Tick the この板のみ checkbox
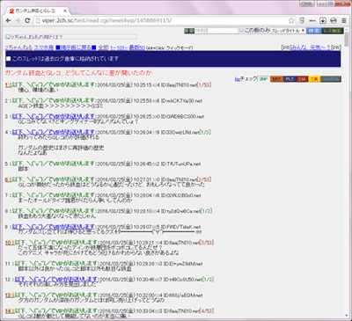Image resolution: width=352 pixels, height=321 pixels. pos(241,30)
